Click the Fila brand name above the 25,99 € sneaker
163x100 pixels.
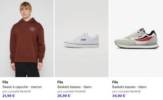click(x=60, y=82)
